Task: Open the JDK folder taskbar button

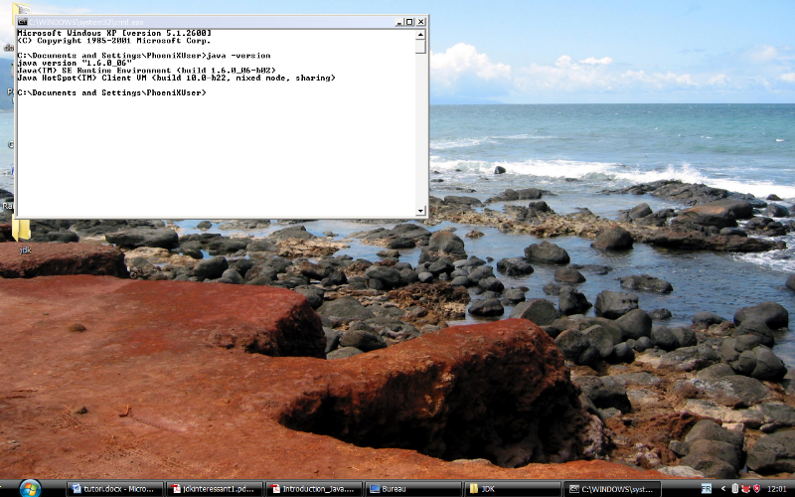Action: (x=512, y=489)
